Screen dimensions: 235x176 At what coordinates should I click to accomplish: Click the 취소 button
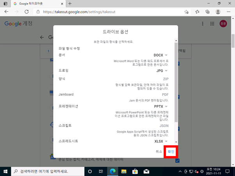tap(159, 151)
